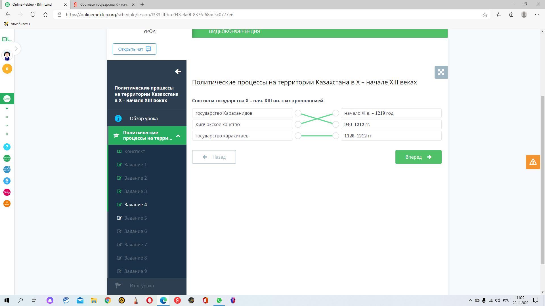Click the Открыть чат button
The image size is (545, 306).
(x=134, y=49)
